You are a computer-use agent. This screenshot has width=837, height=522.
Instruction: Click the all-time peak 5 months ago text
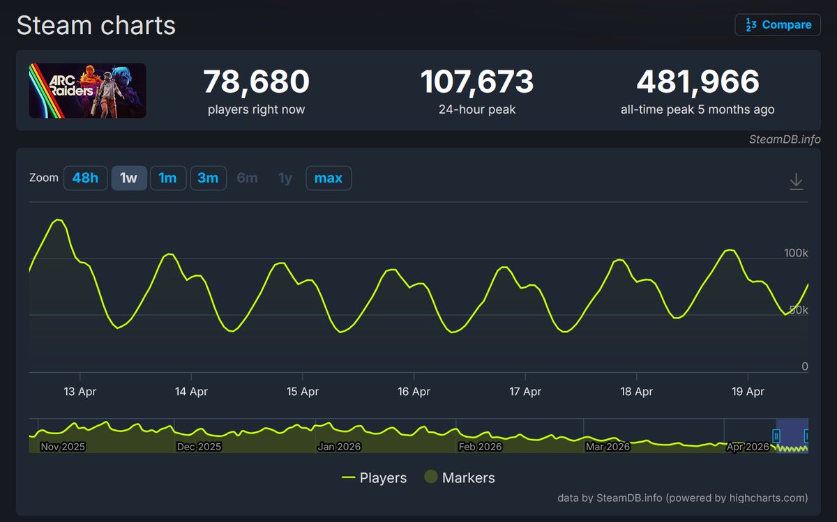[697, 109]
